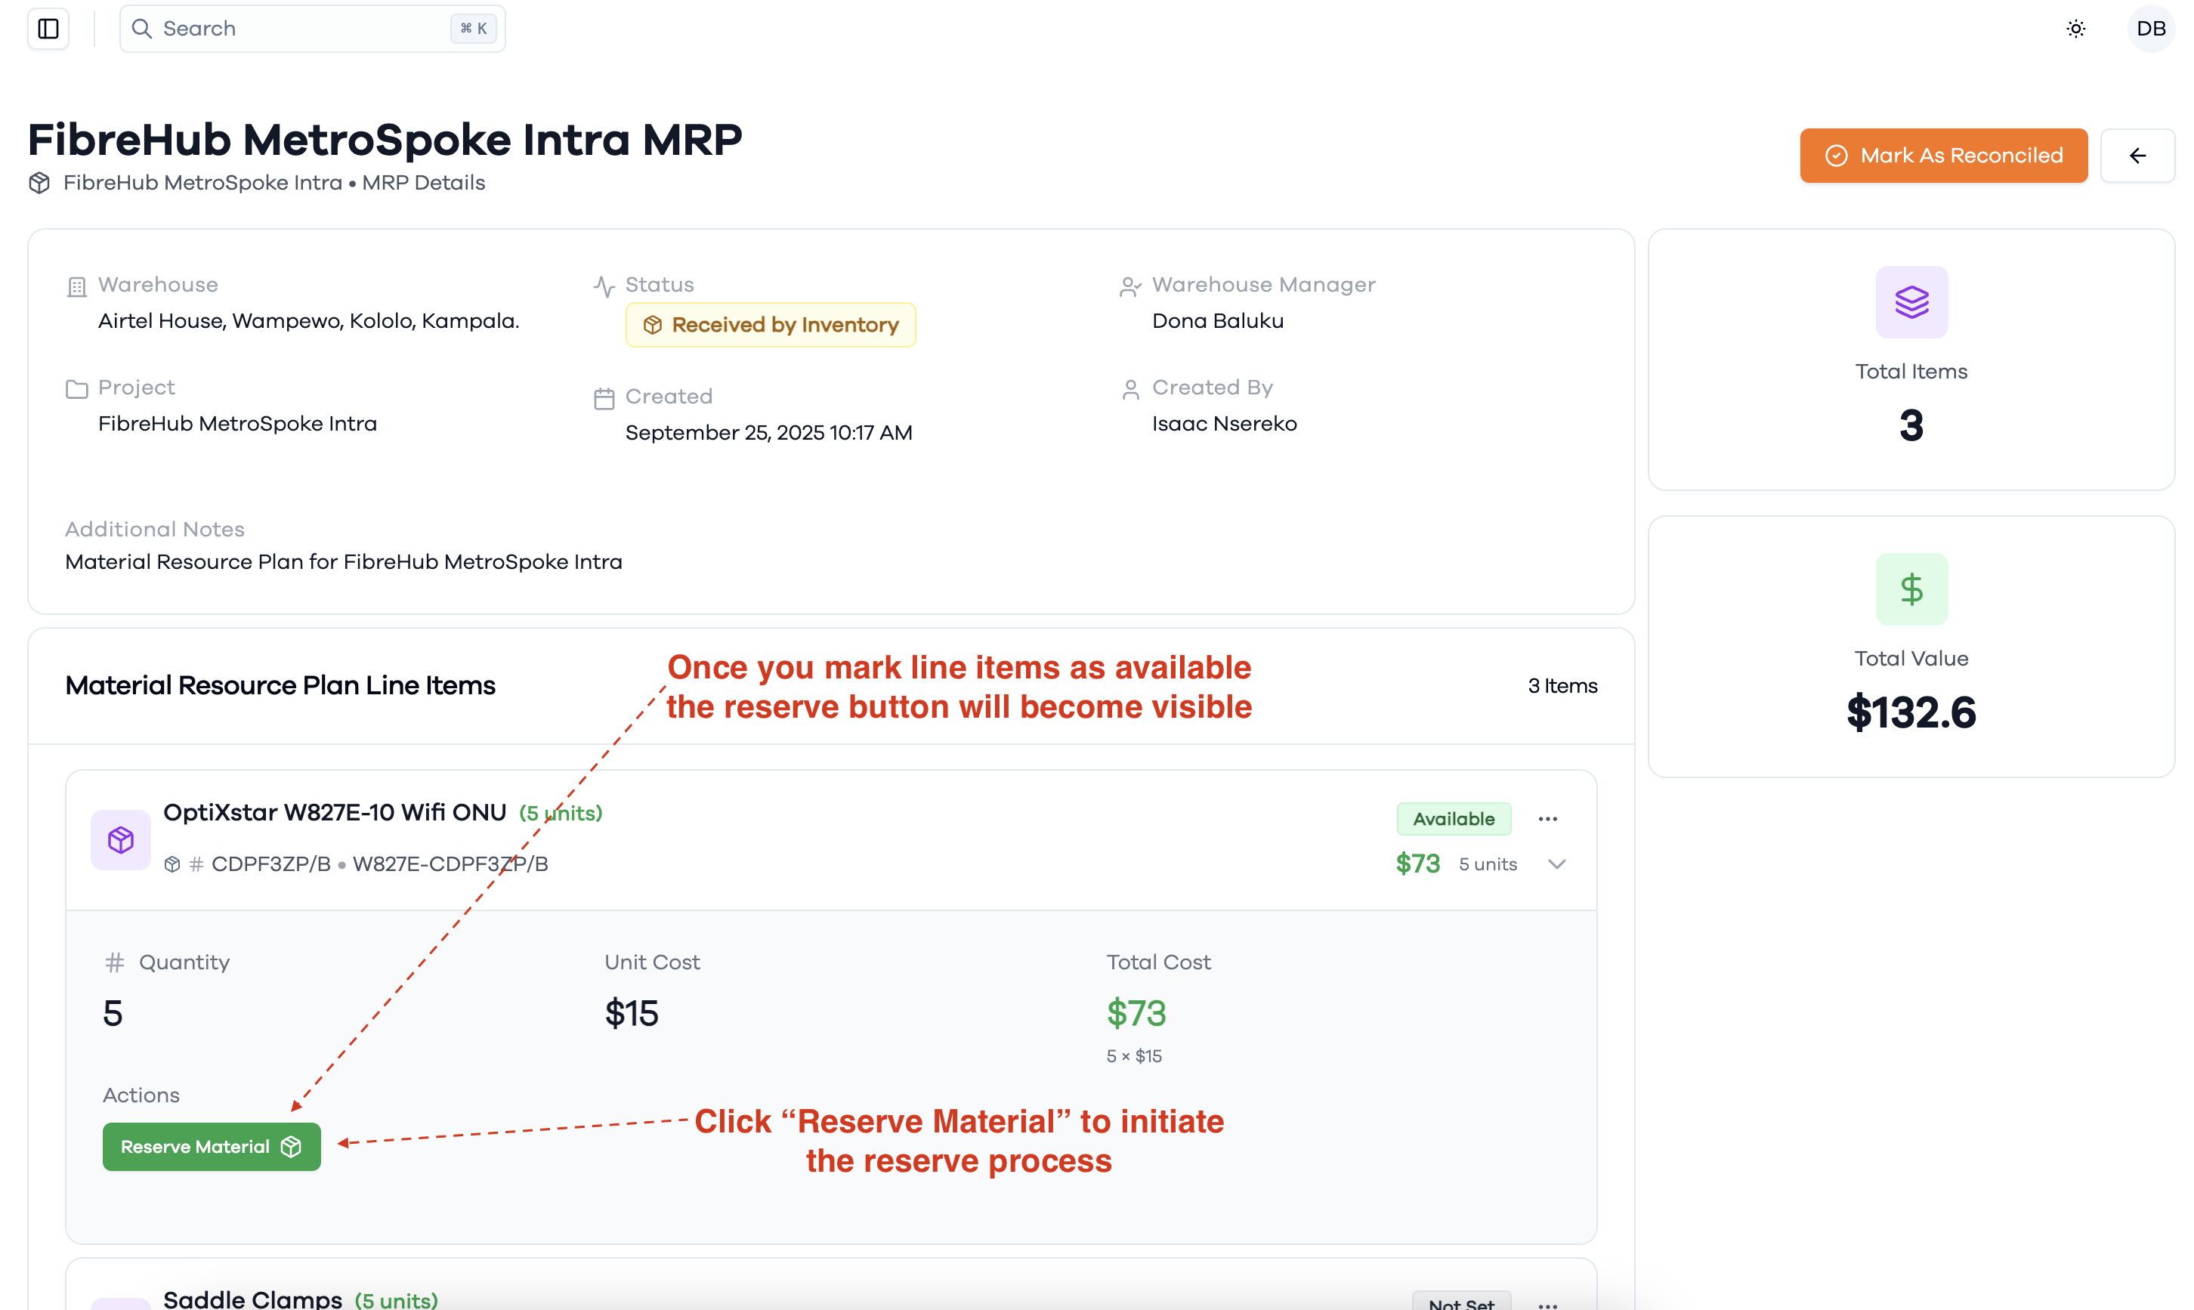Click the OptiXstar W827E-10 Wifi ONU title
This screenshot has height=1310, width=2194.
(x=335, y=812)
